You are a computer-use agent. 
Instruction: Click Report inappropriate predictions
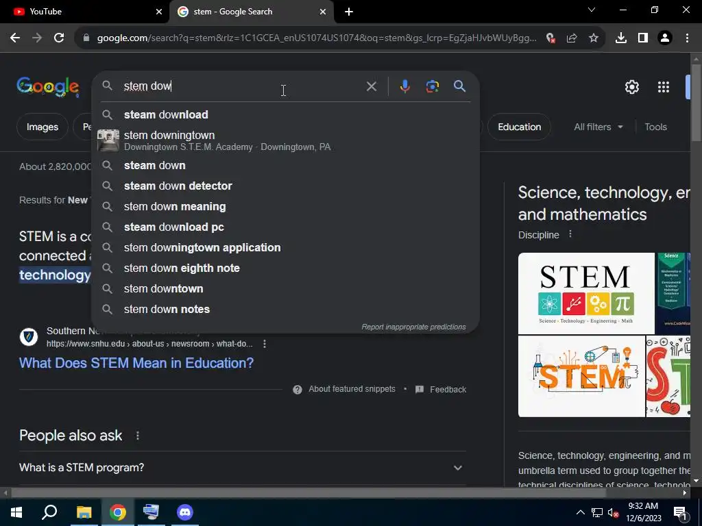click(x=413, y=327)
